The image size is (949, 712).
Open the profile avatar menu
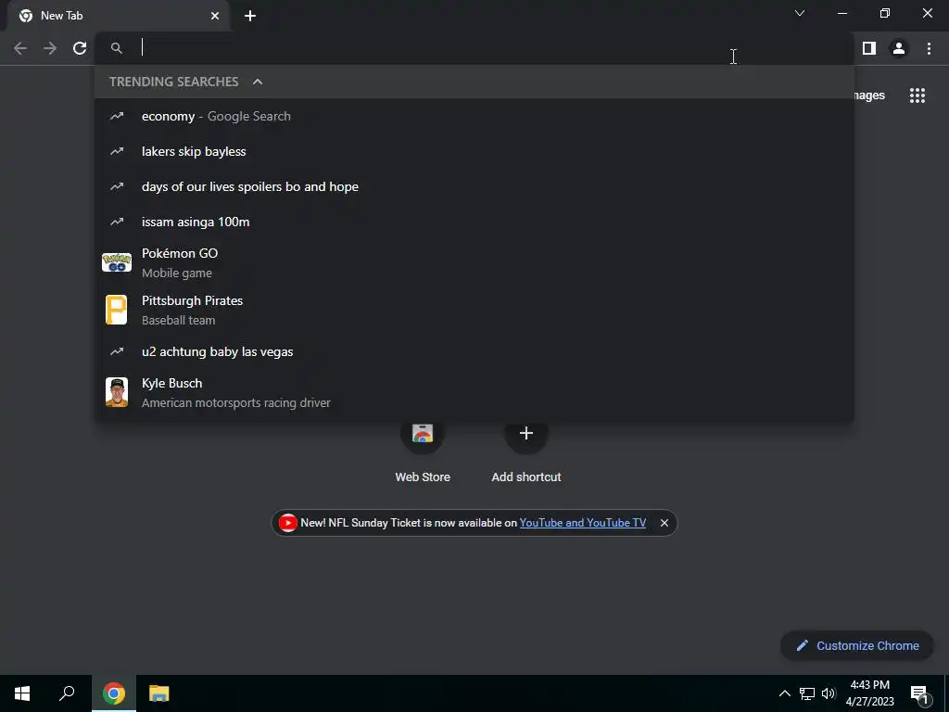[899, 48]
